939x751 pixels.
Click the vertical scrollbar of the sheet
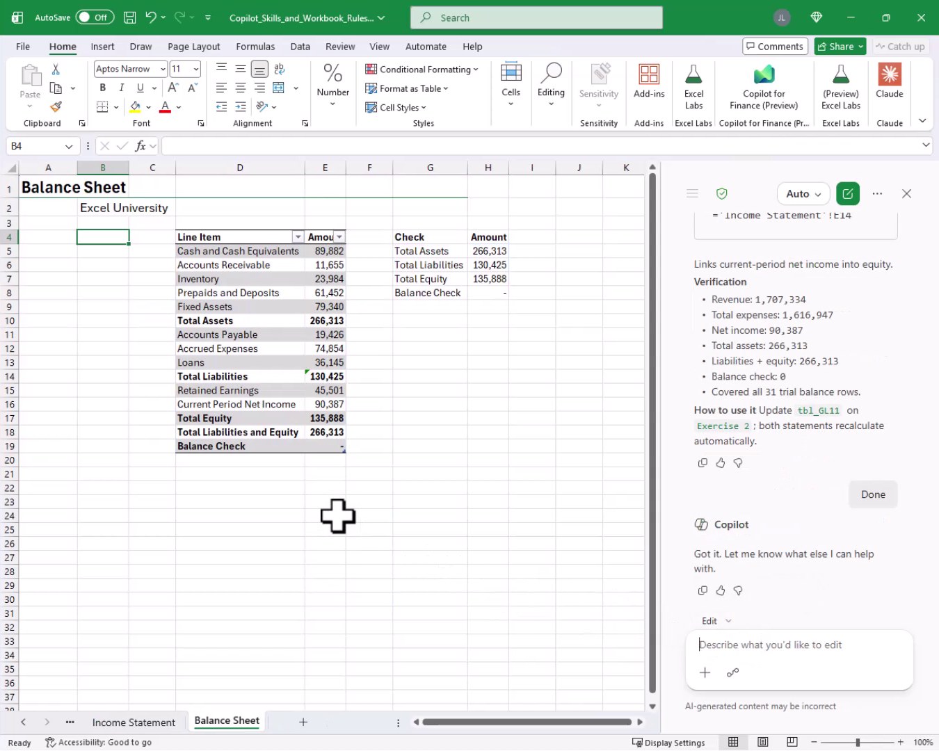coord(652,433)
